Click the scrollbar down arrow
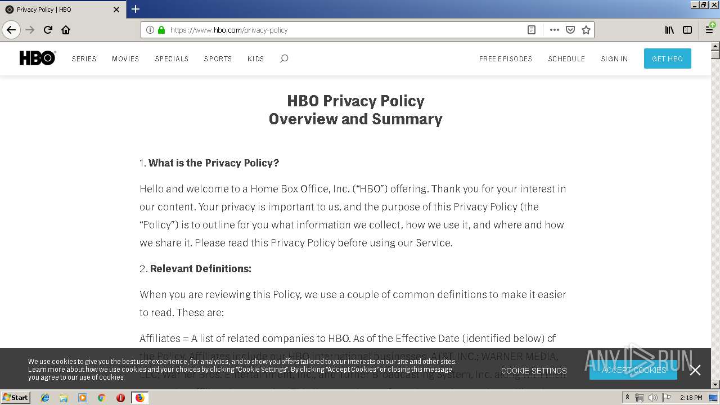Screen dimensions: 720x405 point(715,385)
